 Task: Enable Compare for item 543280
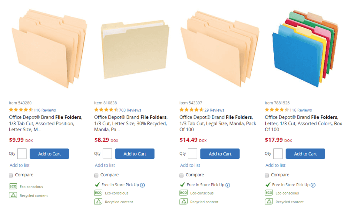[11, 175]
